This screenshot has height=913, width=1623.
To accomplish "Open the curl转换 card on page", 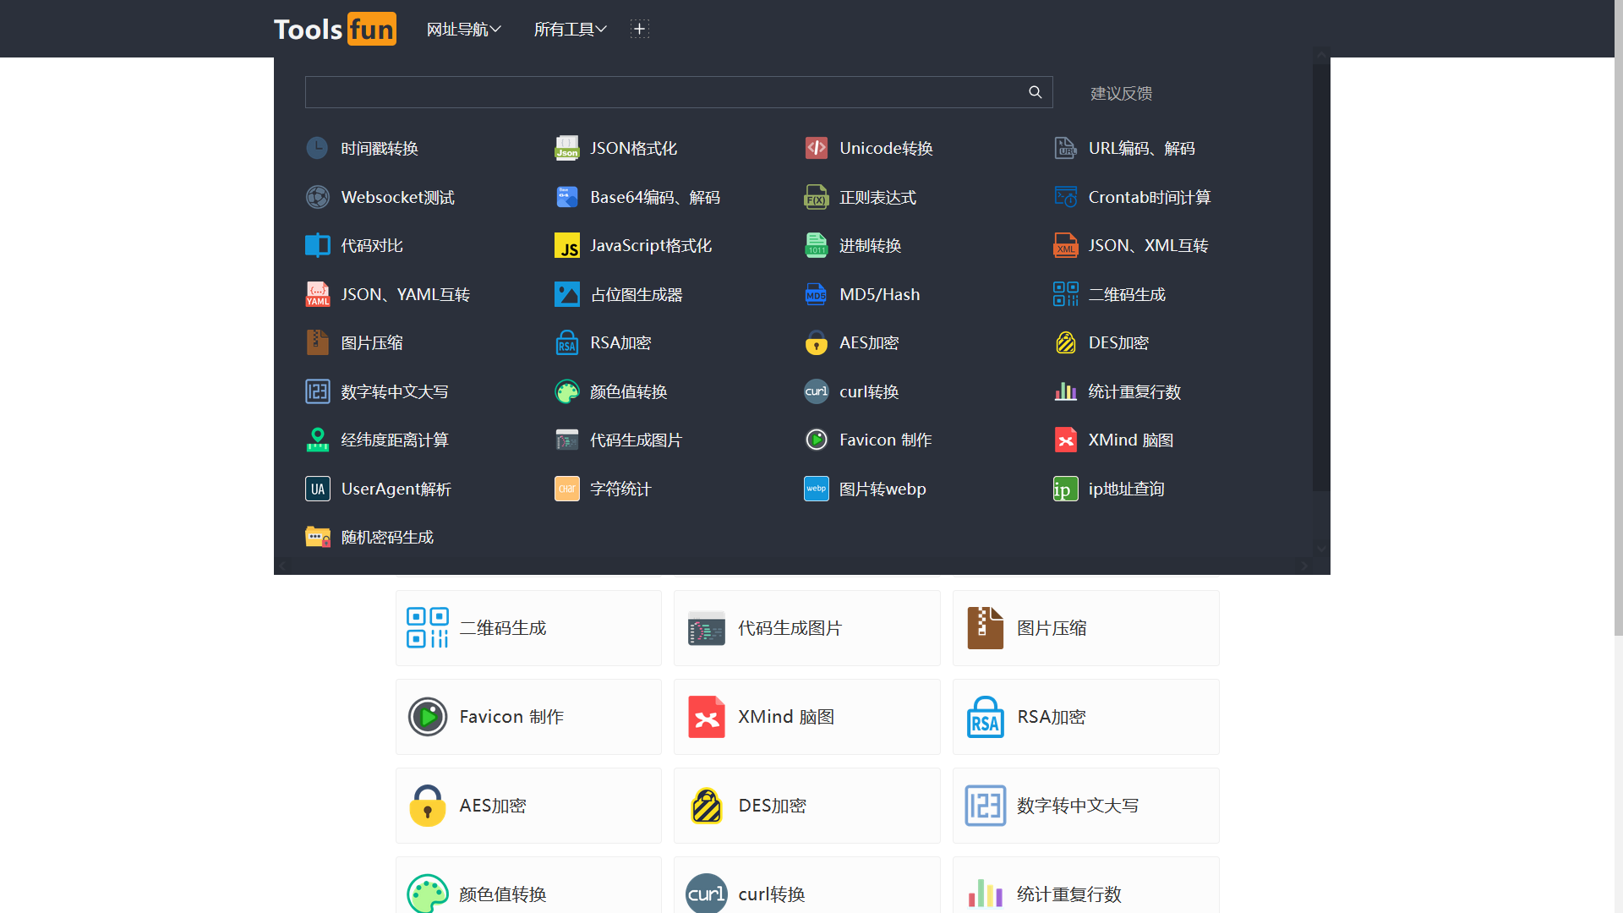I will coord(807,885).
